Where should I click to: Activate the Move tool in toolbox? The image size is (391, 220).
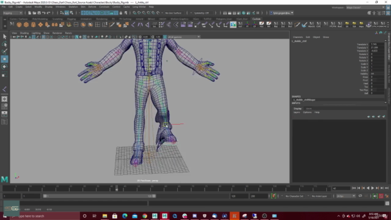pos(4,59)
